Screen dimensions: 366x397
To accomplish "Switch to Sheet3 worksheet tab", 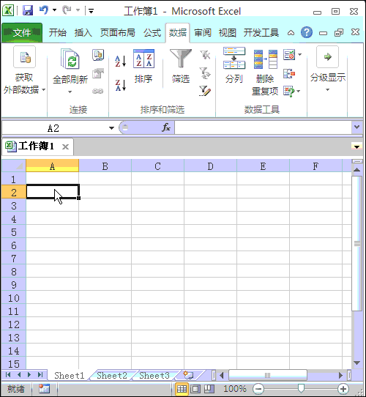I will tap(154, 375).
